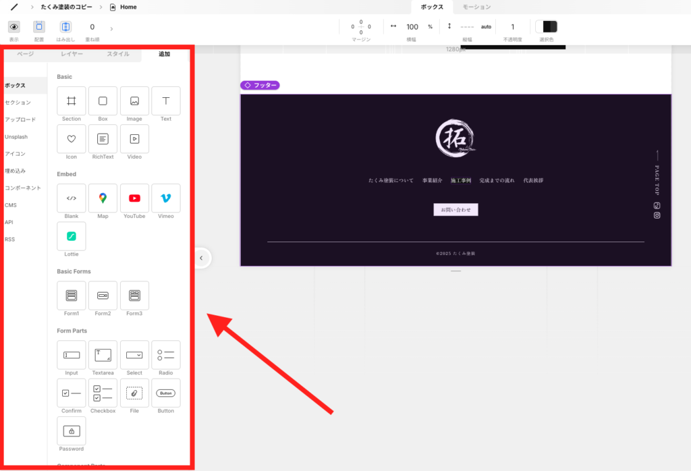Expand more options chevron beside 重ね順
This screenshot has width=691, height=471.
pyautogui.click(x=111, y=28)
